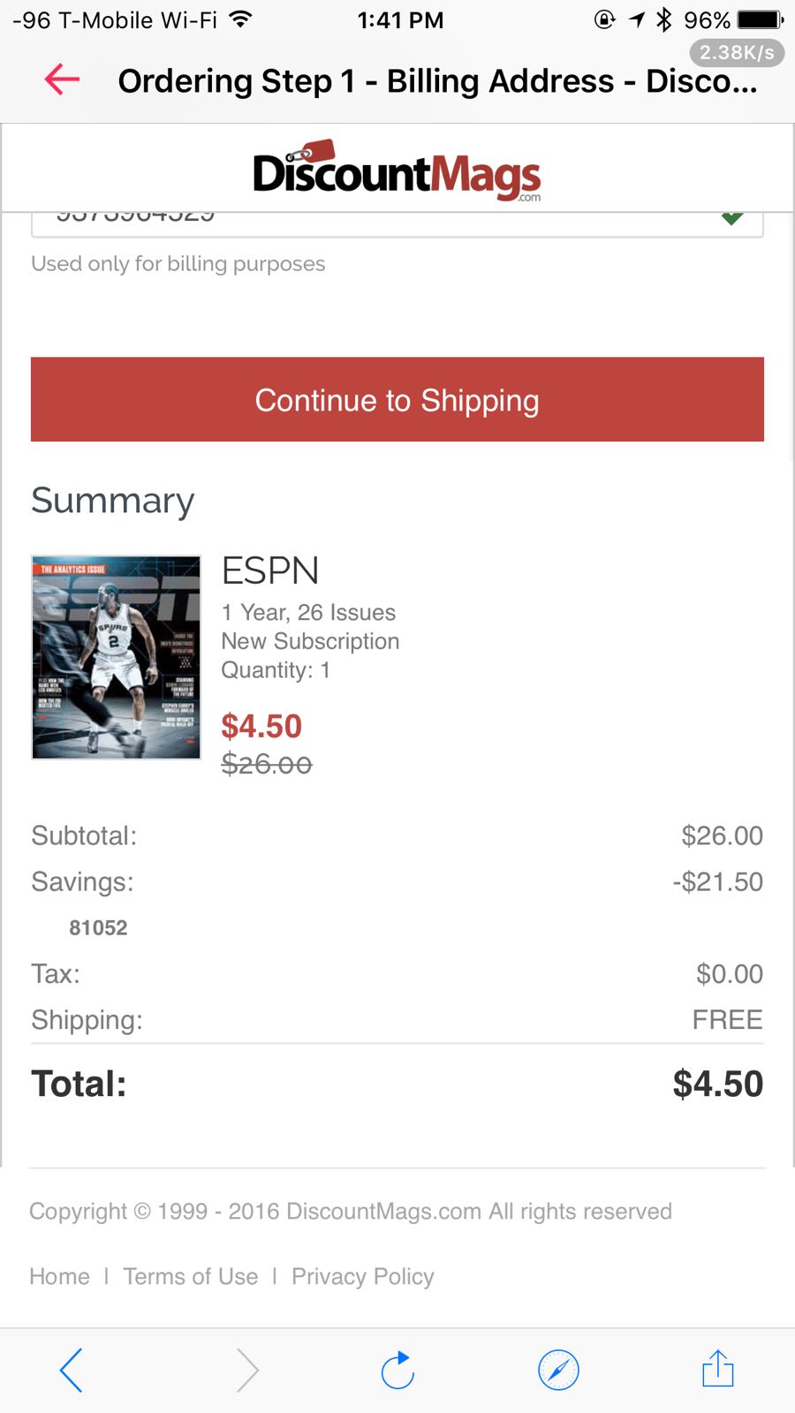Tap the ESPN product title
Viewport: 795px width, 1413px height.
270,570
